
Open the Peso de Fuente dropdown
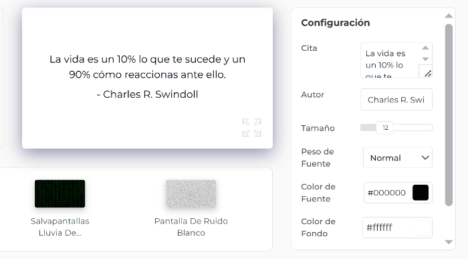tap(398, 158)
